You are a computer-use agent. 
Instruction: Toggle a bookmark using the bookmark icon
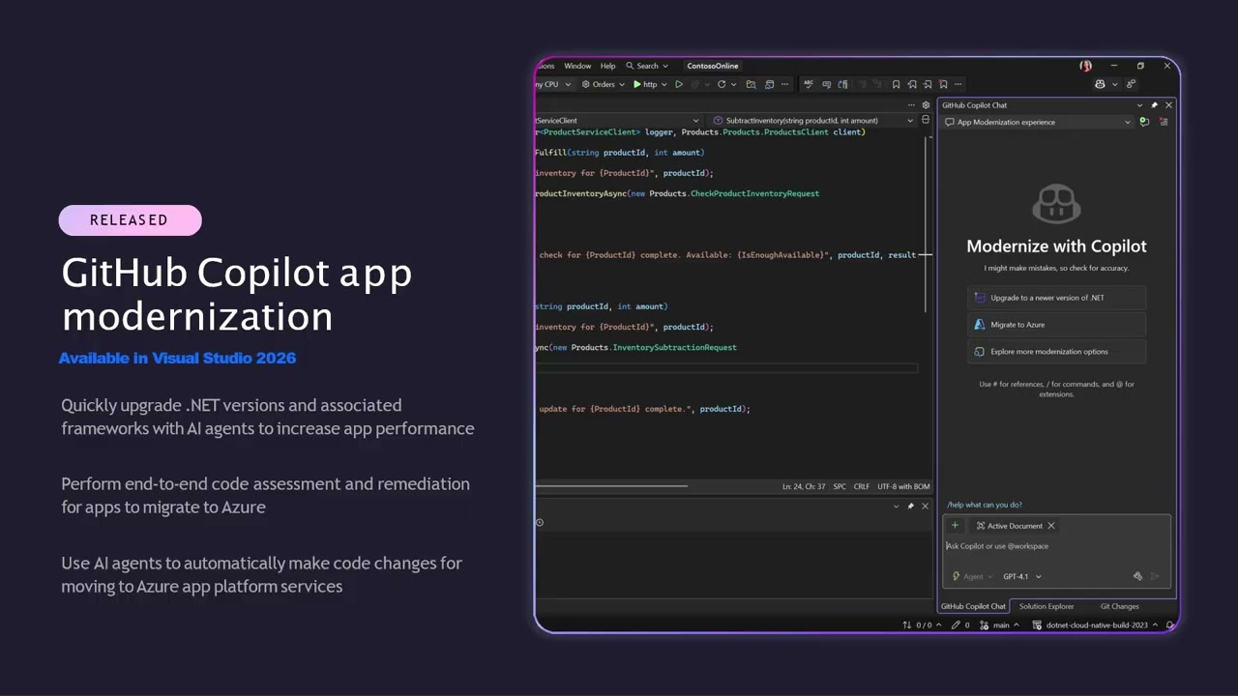pos(896,84)
